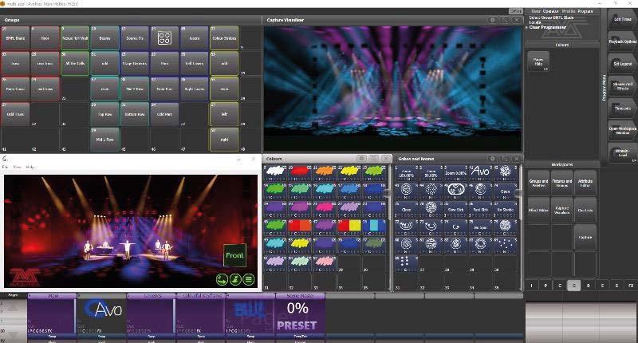This screenshot has height=343, width=638.
Task: Apply the yellow colour palette in the top row
Action: click(x=349, y=172)
